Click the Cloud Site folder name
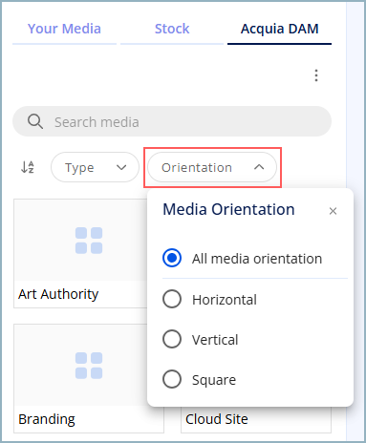This screenshot has height=443, width=366. (x=217, y=419)
